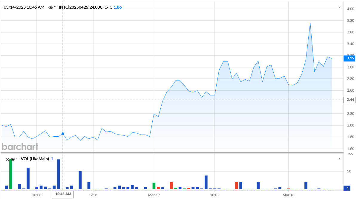Hide the VOL (LikeMain) indicator via eye icon
The image size is (357, 199).
point(13,159)
